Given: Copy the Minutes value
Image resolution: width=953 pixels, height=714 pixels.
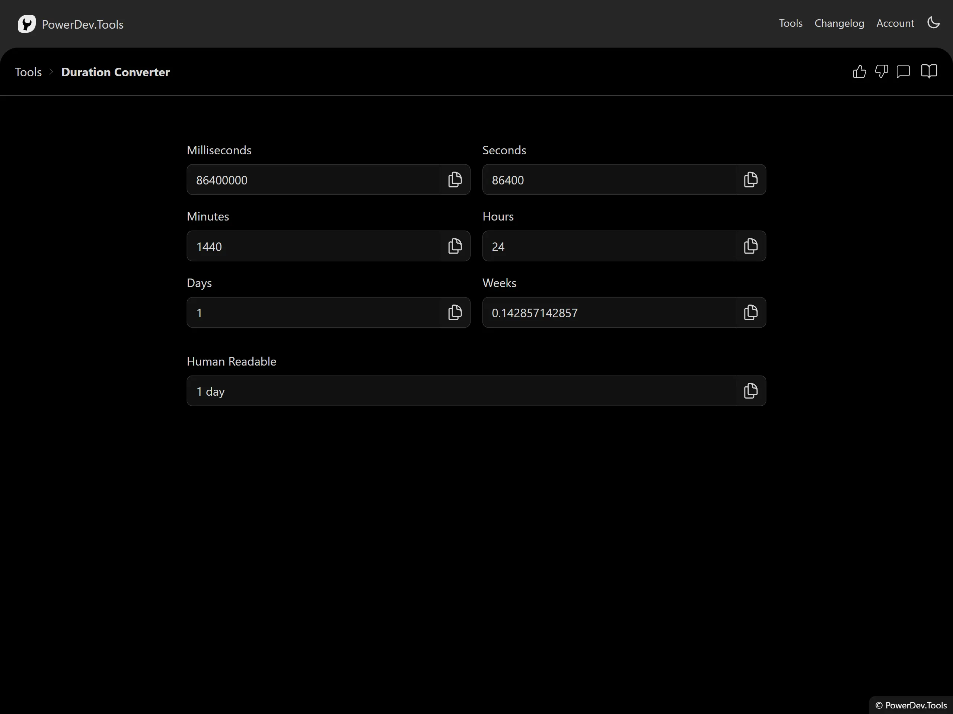Looking at the screenshot, I should point(455,246).
